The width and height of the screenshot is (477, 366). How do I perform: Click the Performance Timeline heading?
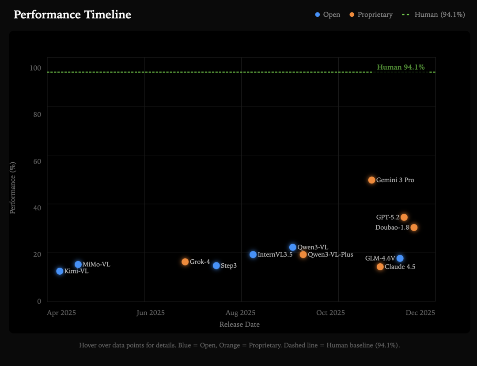point(72,15)
